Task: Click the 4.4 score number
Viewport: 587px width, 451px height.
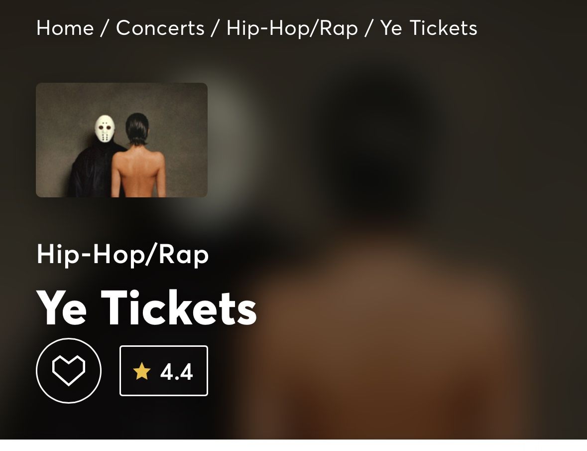Action: tap(176, 372)
